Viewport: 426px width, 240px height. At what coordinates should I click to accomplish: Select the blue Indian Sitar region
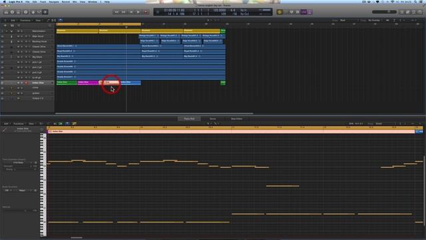130,83
